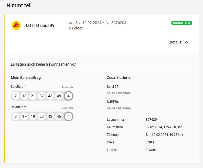Click the Superzahl ball in Spielfeld 1
203x168 pixels.
(69, 96)
